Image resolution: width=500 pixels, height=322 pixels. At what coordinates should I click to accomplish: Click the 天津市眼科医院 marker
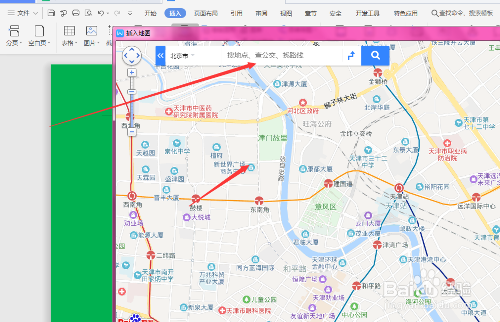[222, 310]
